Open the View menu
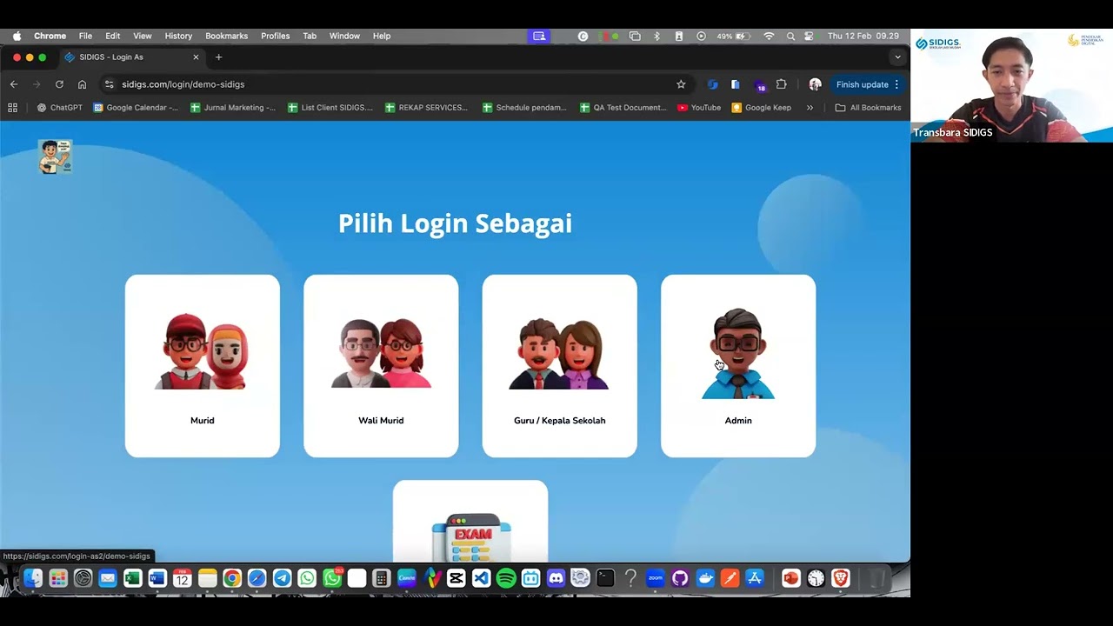Image resolution: width=1113 pixels, height=626 pixels. pyautogui.click(x=143, y=37)
